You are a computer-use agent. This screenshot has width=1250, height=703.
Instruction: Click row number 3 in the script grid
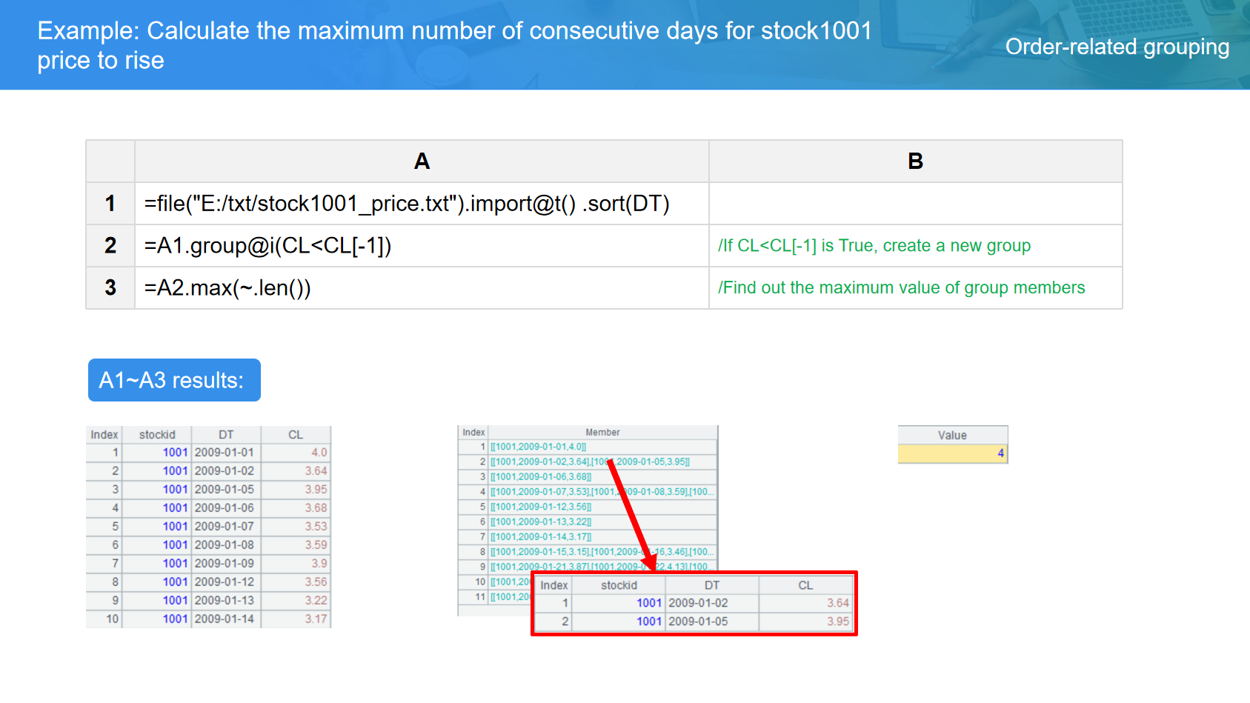point(110,288)
